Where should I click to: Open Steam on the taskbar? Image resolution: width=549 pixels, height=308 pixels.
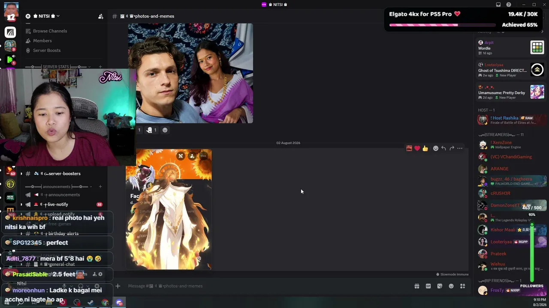(91, 303)
